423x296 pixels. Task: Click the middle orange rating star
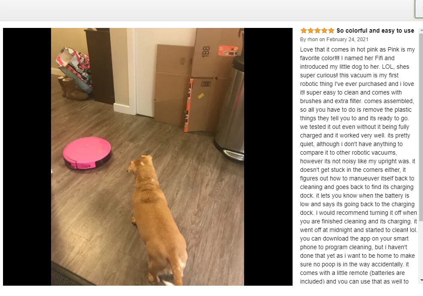(317, 31)
